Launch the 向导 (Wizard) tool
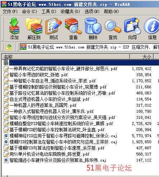This screenshot has width=159, height=177. (x=132, y=29)
